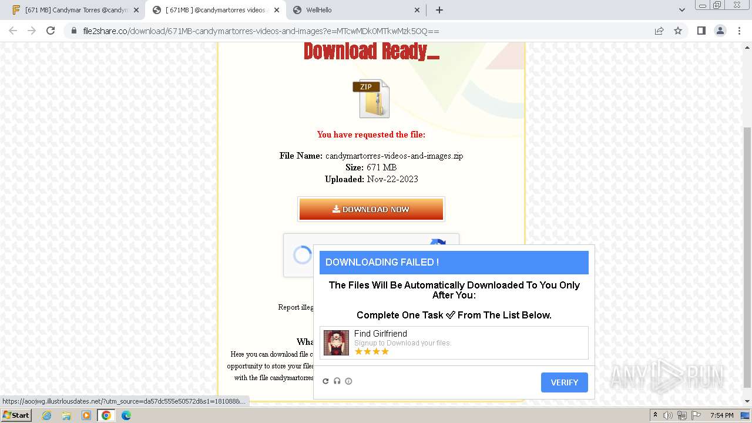752x423 pixels.
Task: Click the orange DOWNLOAD NOW button
Action: (371, 209)
